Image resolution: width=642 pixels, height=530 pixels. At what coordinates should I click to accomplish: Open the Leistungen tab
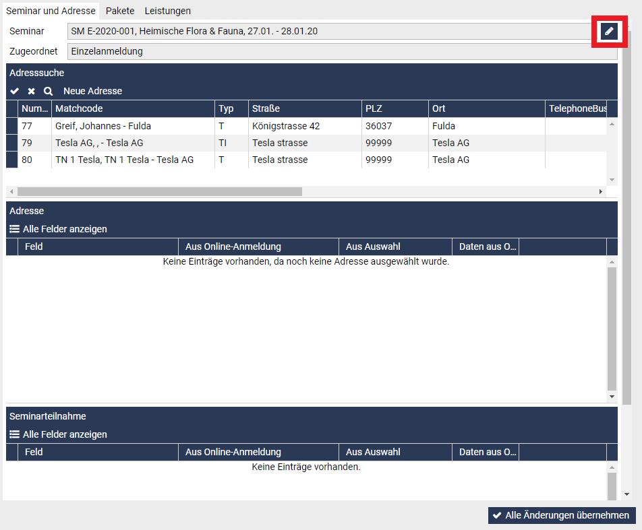(x=167, y=11)
